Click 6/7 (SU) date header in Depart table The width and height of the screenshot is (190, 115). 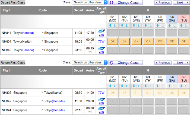click(x=184, y=19)
